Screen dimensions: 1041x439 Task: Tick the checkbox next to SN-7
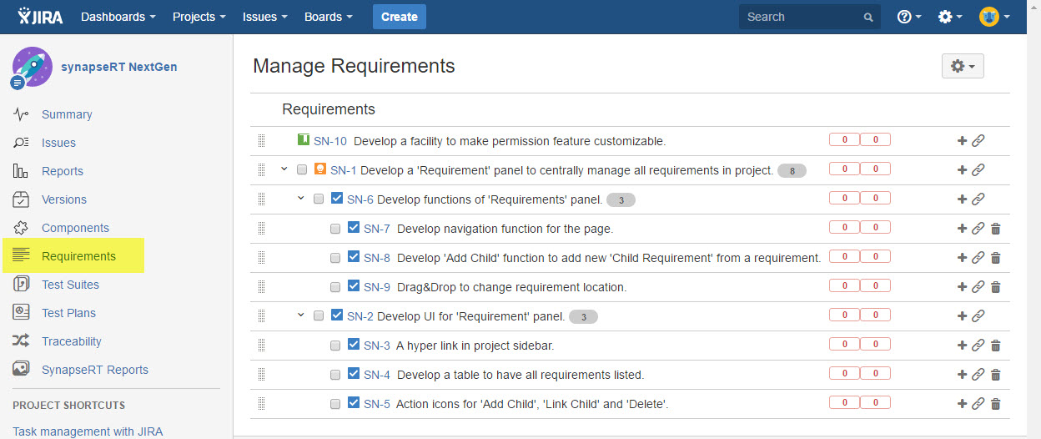tap(335, 229)
